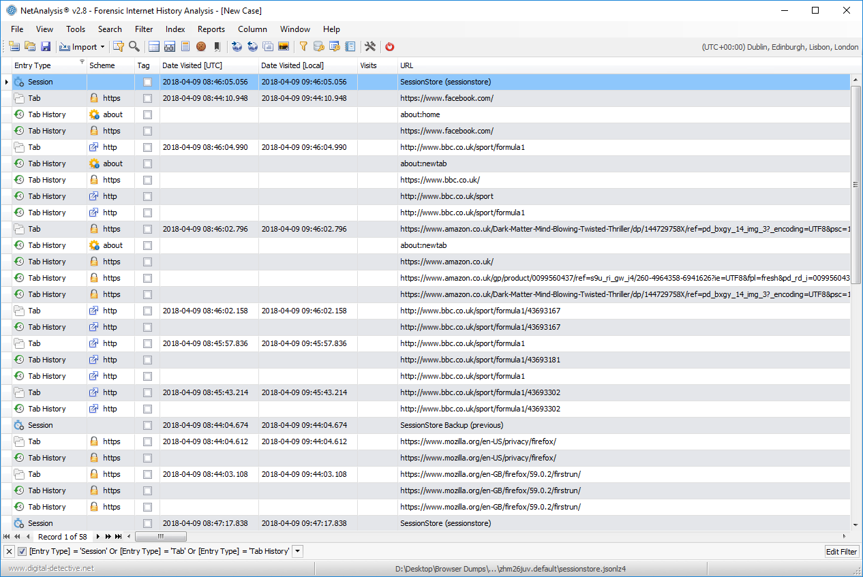Open the Column menu
Image resolution: width=863 pixels, height=577 pixels.
click(252, 29)
